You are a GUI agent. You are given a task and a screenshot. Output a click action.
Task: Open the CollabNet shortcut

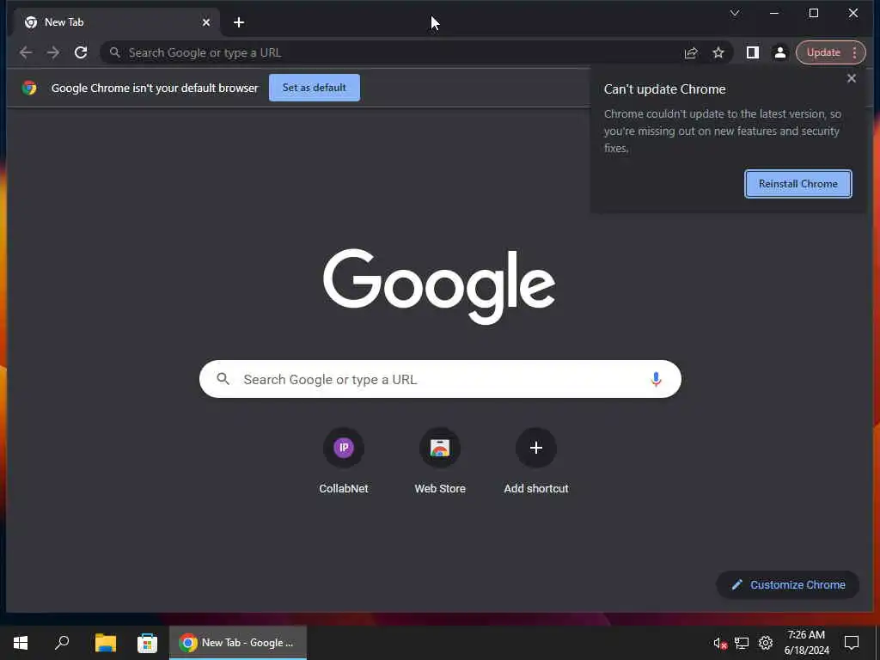point(344,461)
